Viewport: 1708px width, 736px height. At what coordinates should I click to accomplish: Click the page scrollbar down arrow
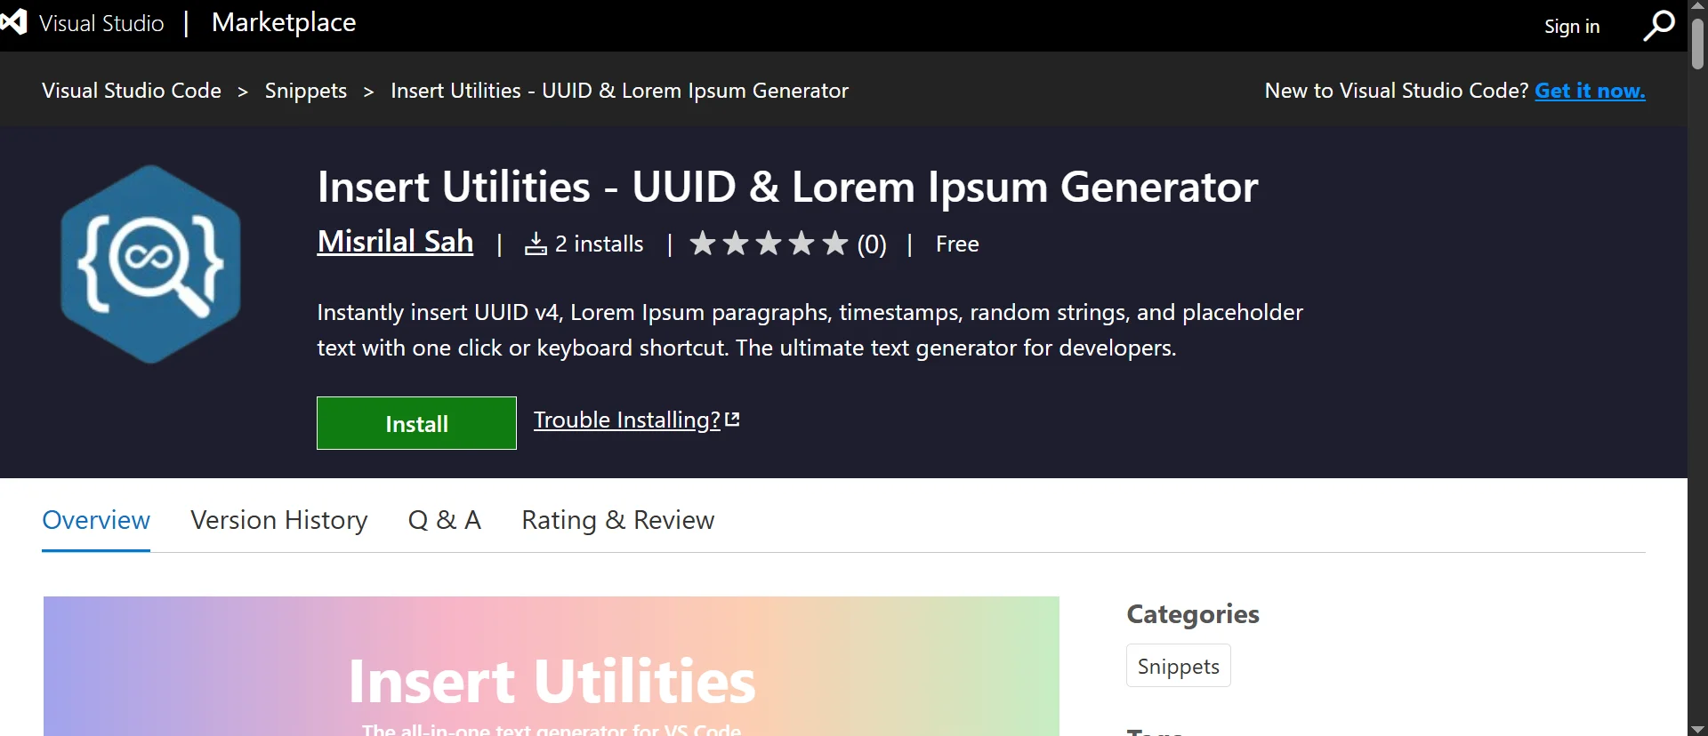click(1697, 729)
